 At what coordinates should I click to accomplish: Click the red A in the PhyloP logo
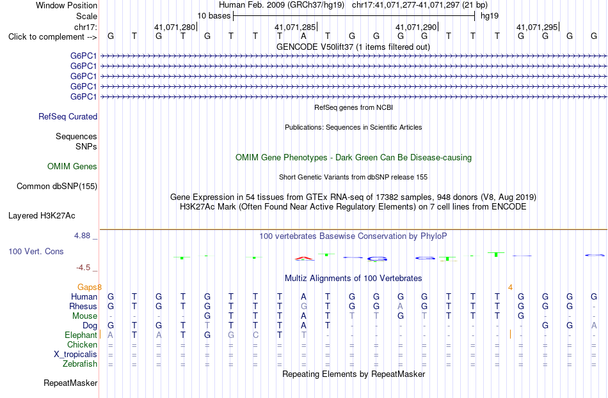click(x=304, y=258)
